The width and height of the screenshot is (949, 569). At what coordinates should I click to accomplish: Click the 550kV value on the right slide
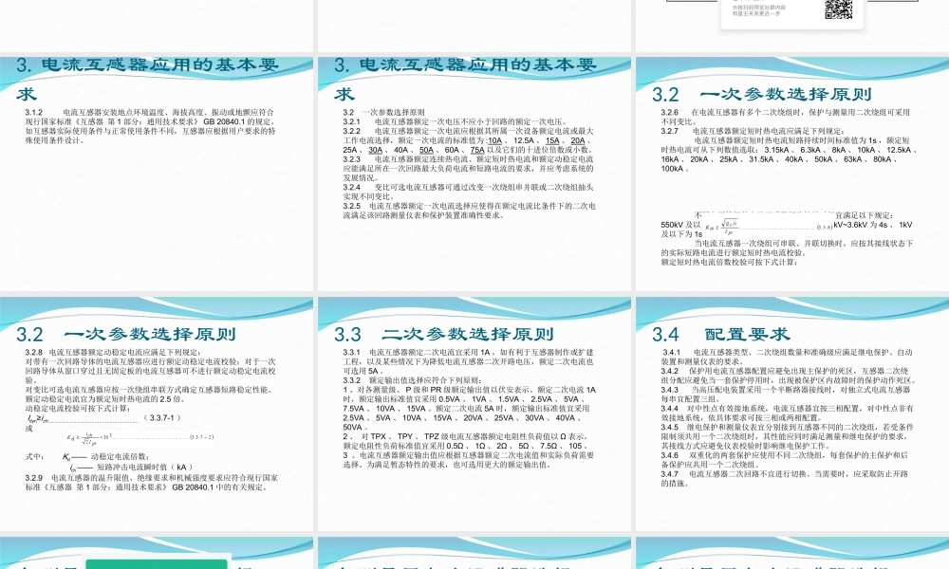(669, 224)
